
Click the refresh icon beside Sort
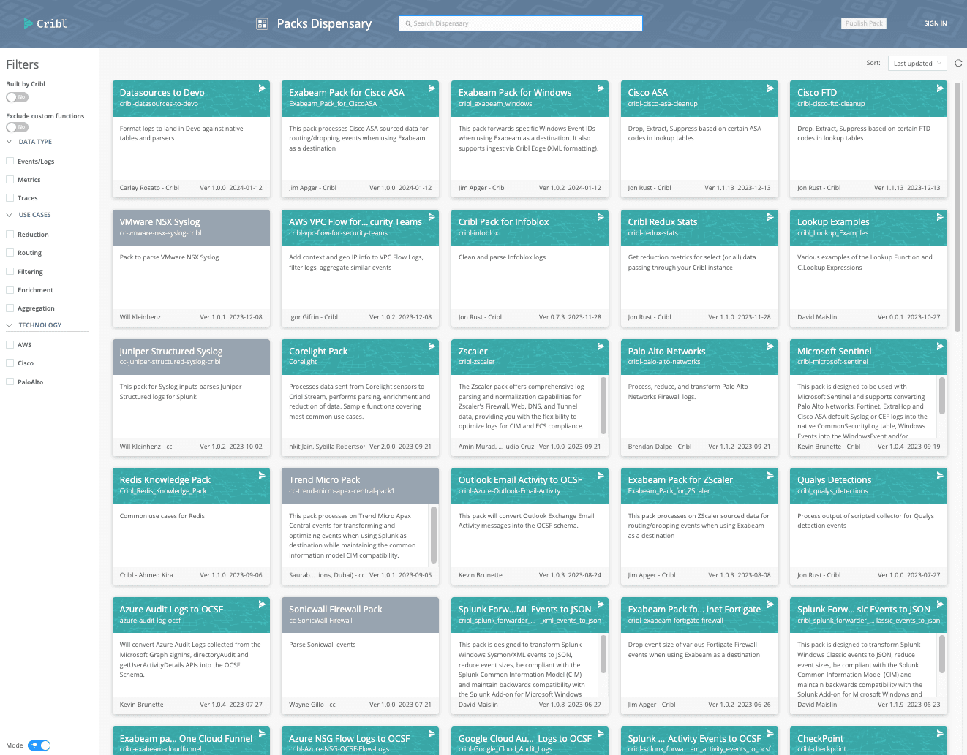click(x=958, y=63)
